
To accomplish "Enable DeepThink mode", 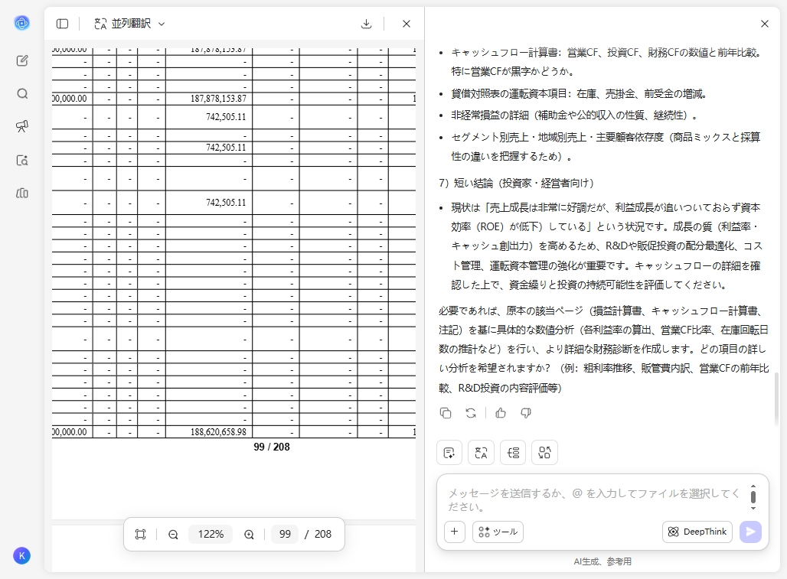I will [697, 532].
